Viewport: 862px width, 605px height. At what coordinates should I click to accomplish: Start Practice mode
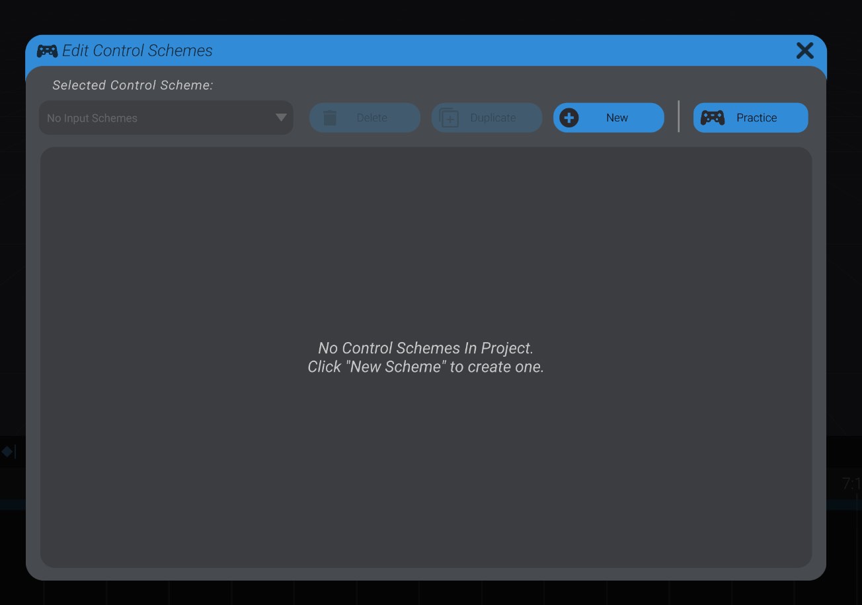coord(750,118)
